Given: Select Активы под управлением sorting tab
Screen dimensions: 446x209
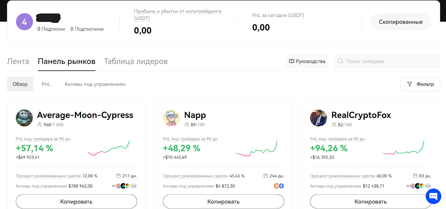Looking at the screenshot, I should 95,84.
